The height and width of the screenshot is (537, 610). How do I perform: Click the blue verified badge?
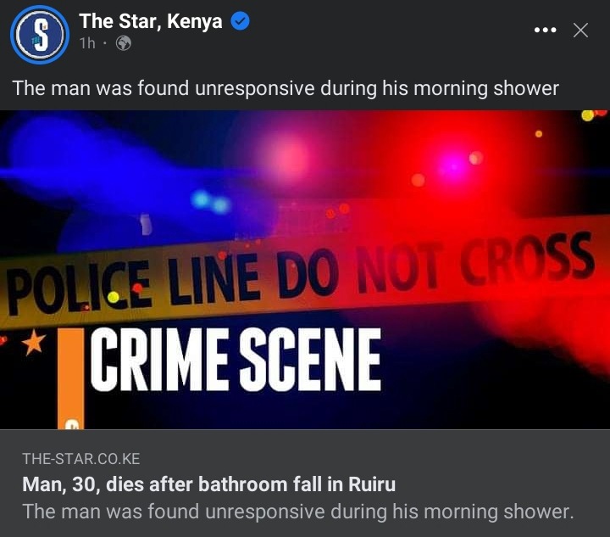(x=240, y=21)
